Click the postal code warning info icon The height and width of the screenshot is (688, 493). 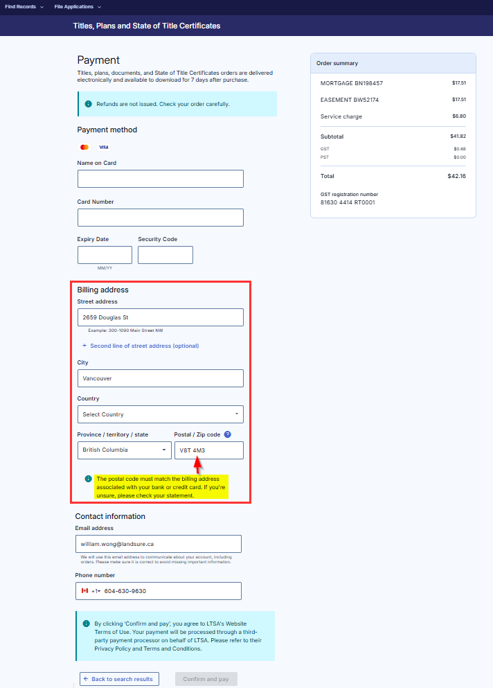point(88,479)
